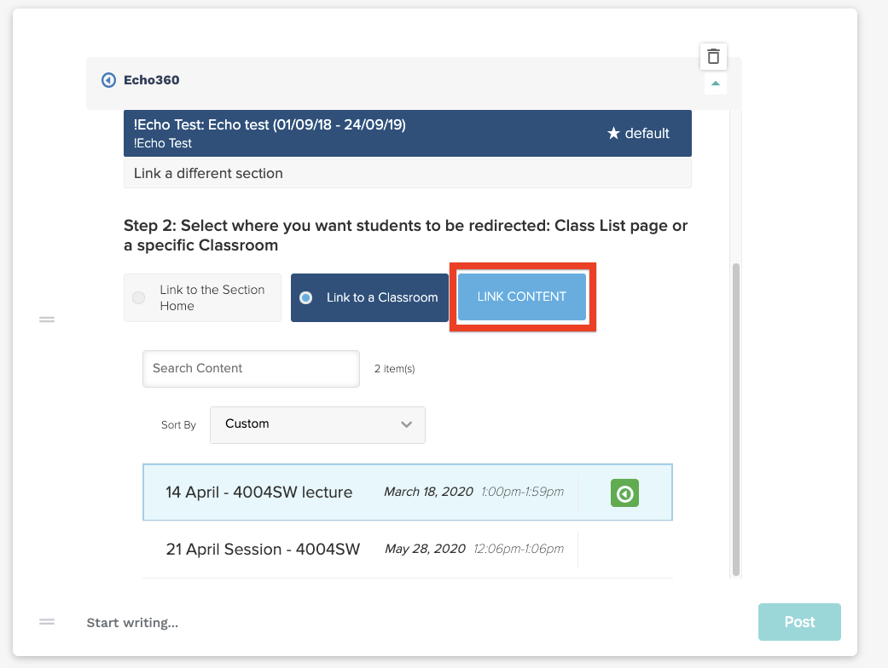Click the March 18, 2020 date
888x668 pixels.
(x=428, y=492)
